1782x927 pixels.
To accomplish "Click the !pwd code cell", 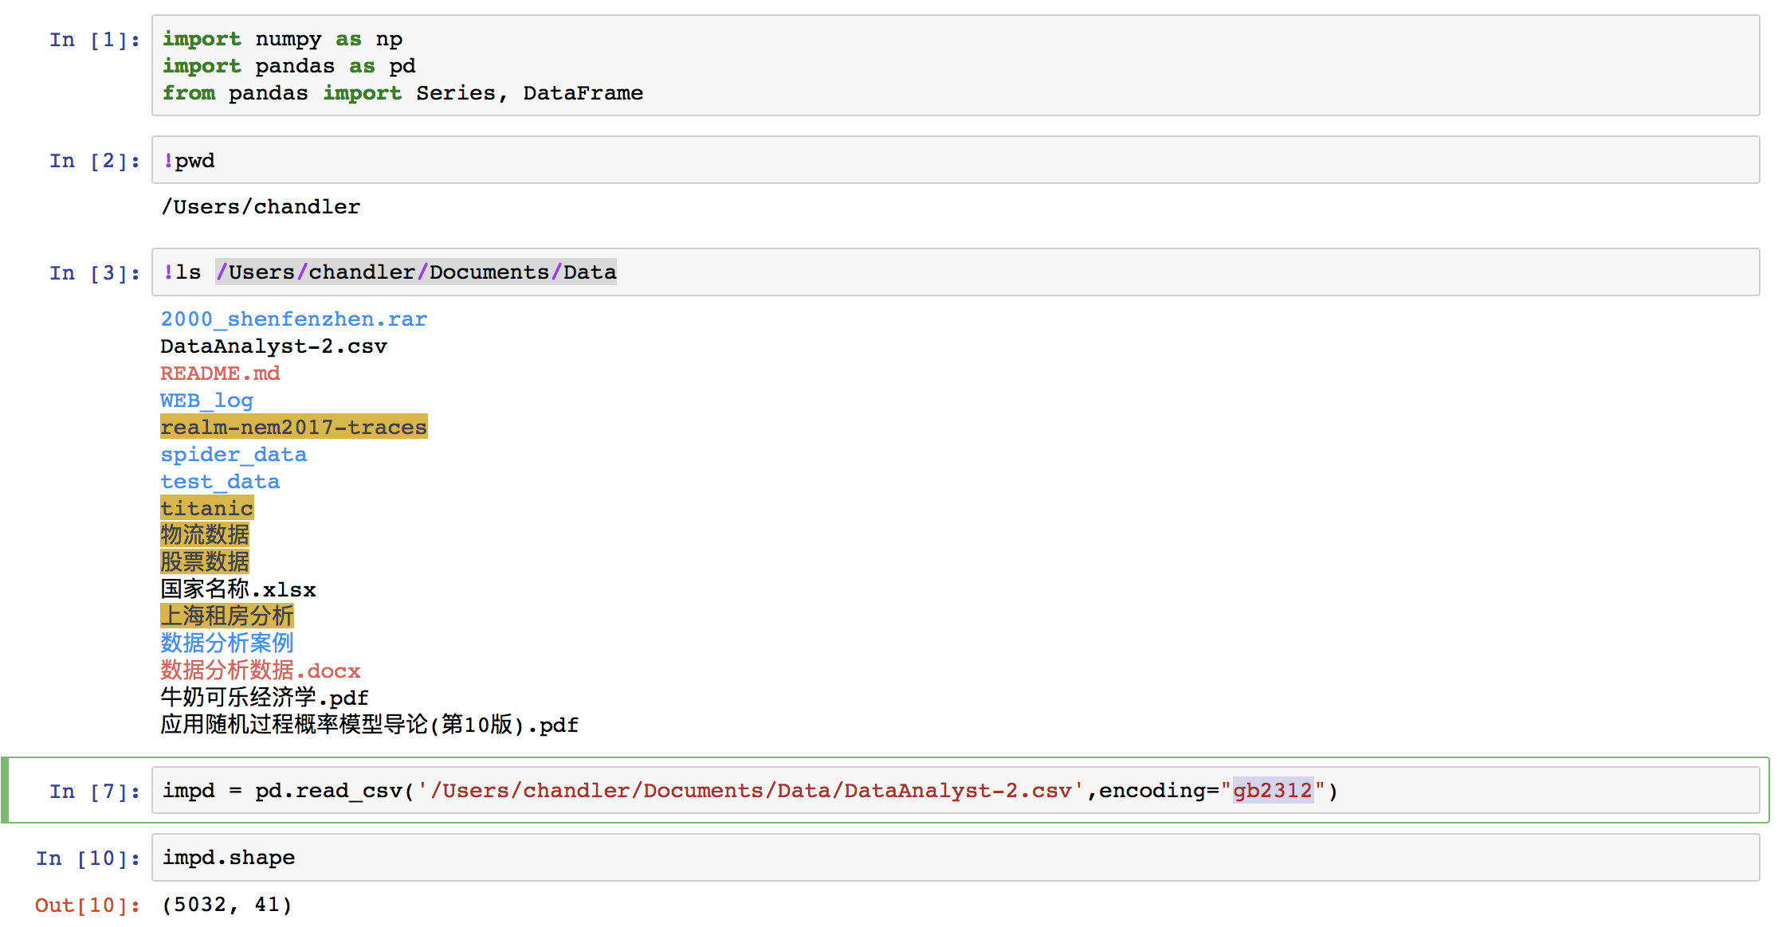I will coord(955,160).
